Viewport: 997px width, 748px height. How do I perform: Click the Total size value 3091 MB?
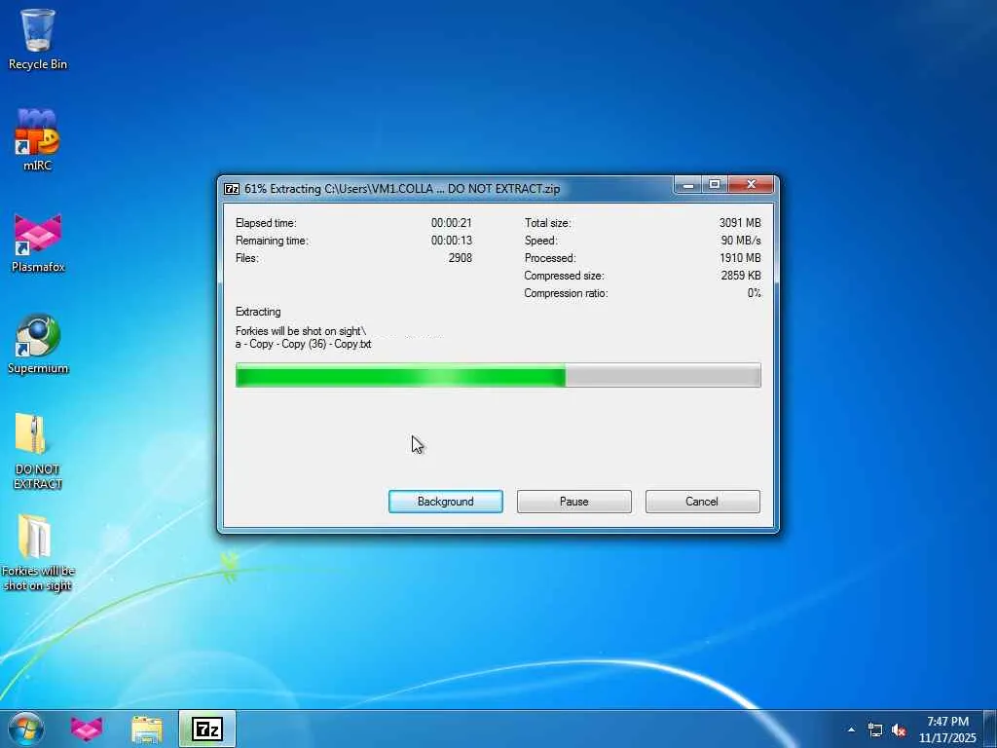tap(740, 223)
